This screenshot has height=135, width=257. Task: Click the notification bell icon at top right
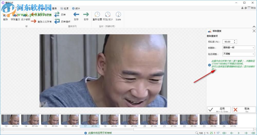(x=242, y=8)
